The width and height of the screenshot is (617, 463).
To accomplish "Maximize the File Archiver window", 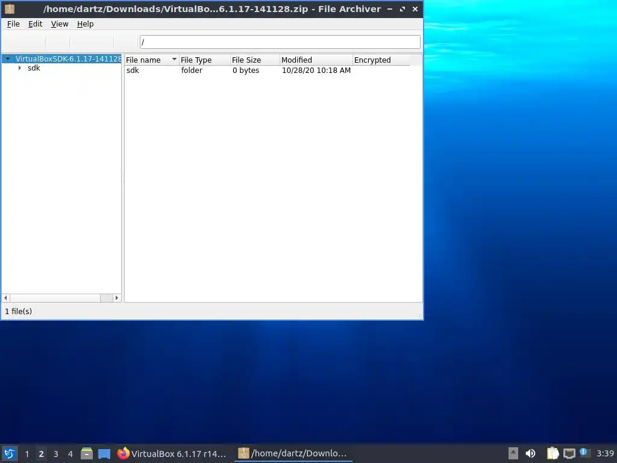I will coord(402,8).
